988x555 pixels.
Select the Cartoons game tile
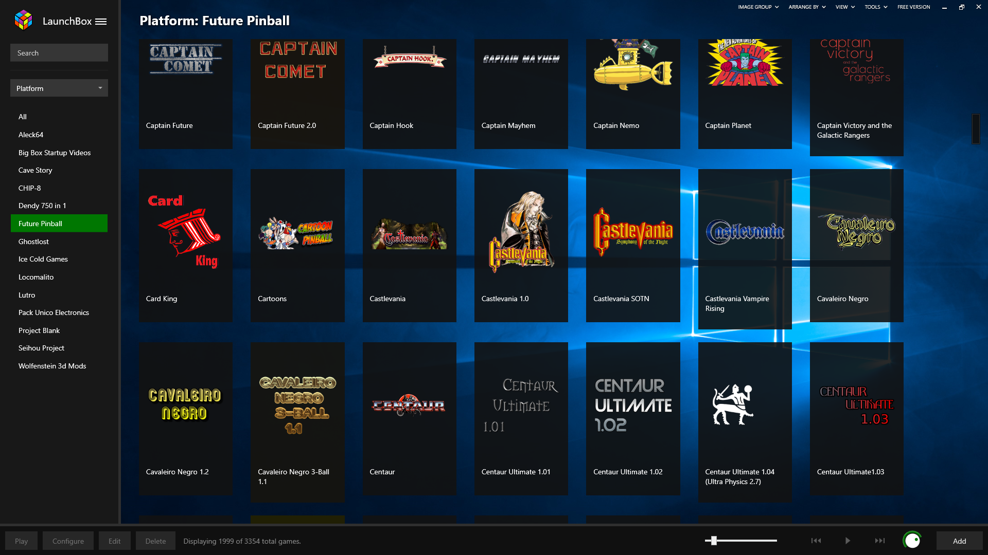297,246
